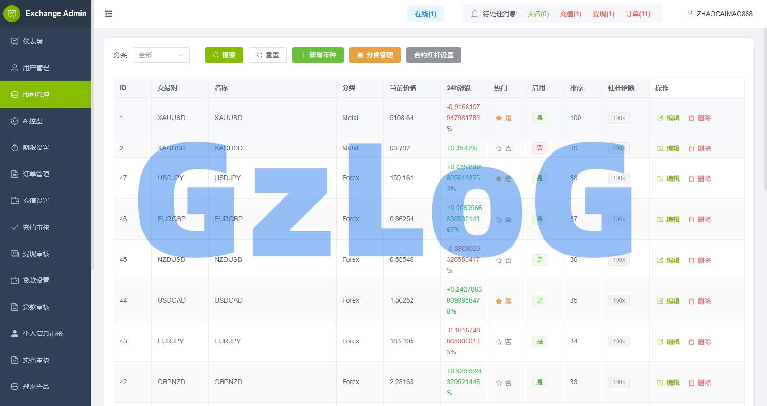Toggle the enabled tag for USDCAD
The width and height of the screenshot is (767, 406).
tap(540, 301)
